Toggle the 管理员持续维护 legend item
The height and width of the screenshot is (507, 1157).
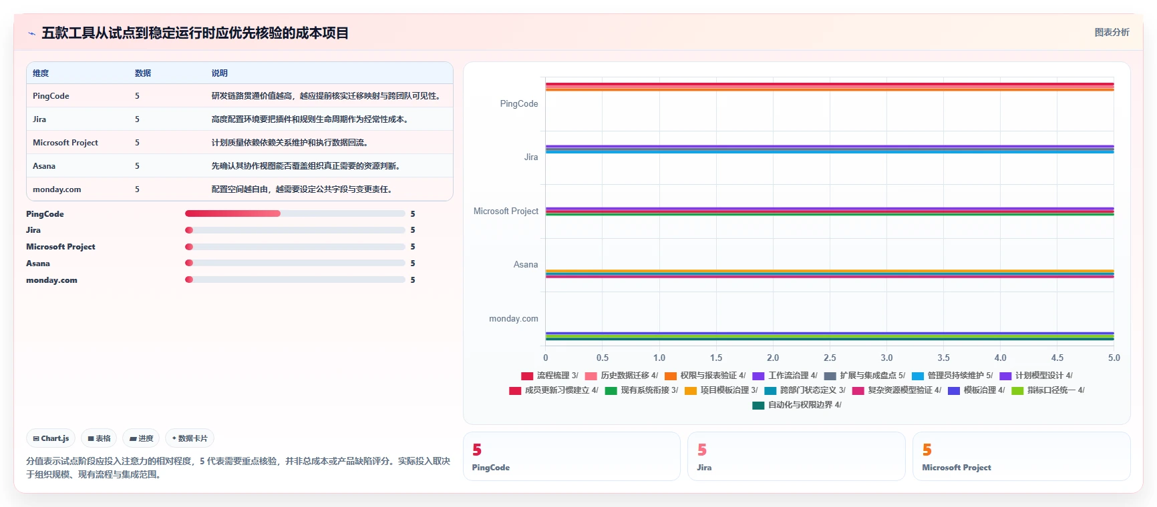point(952,376)
